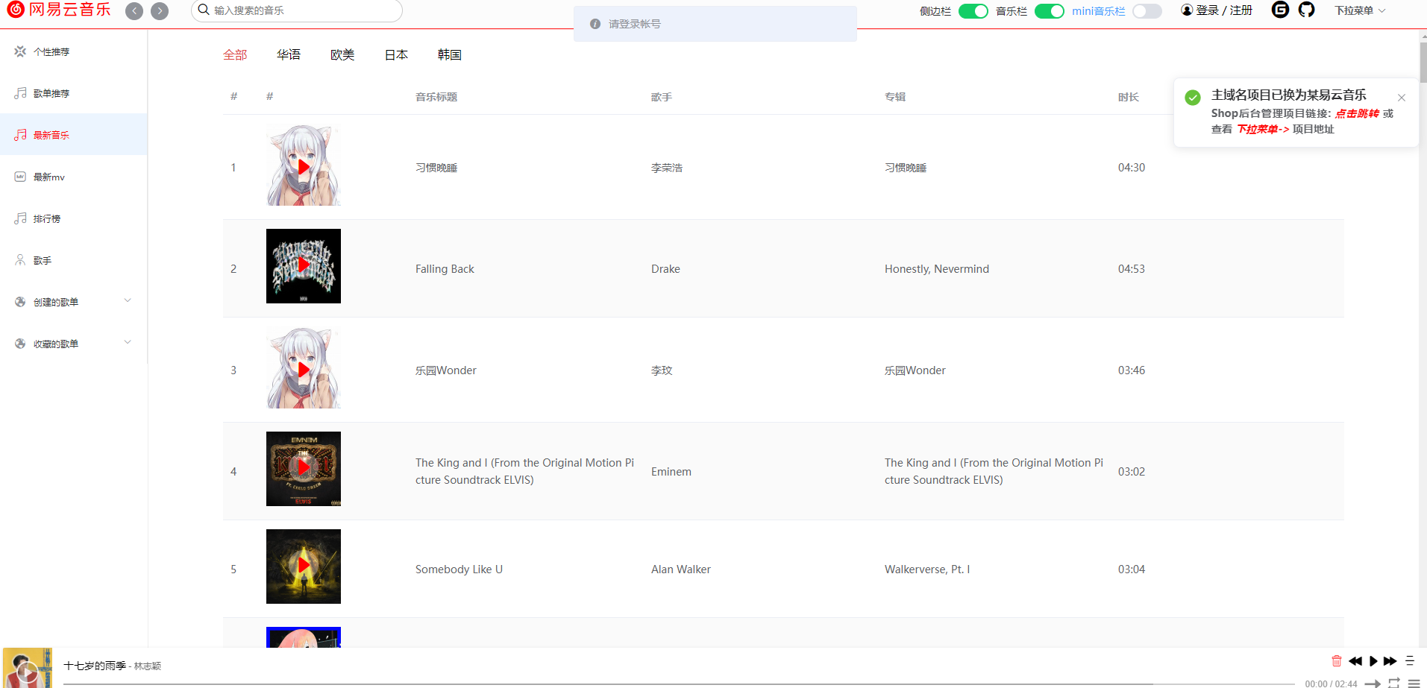Click the now-playing title 十七岁的雨季

coord(95,666)
